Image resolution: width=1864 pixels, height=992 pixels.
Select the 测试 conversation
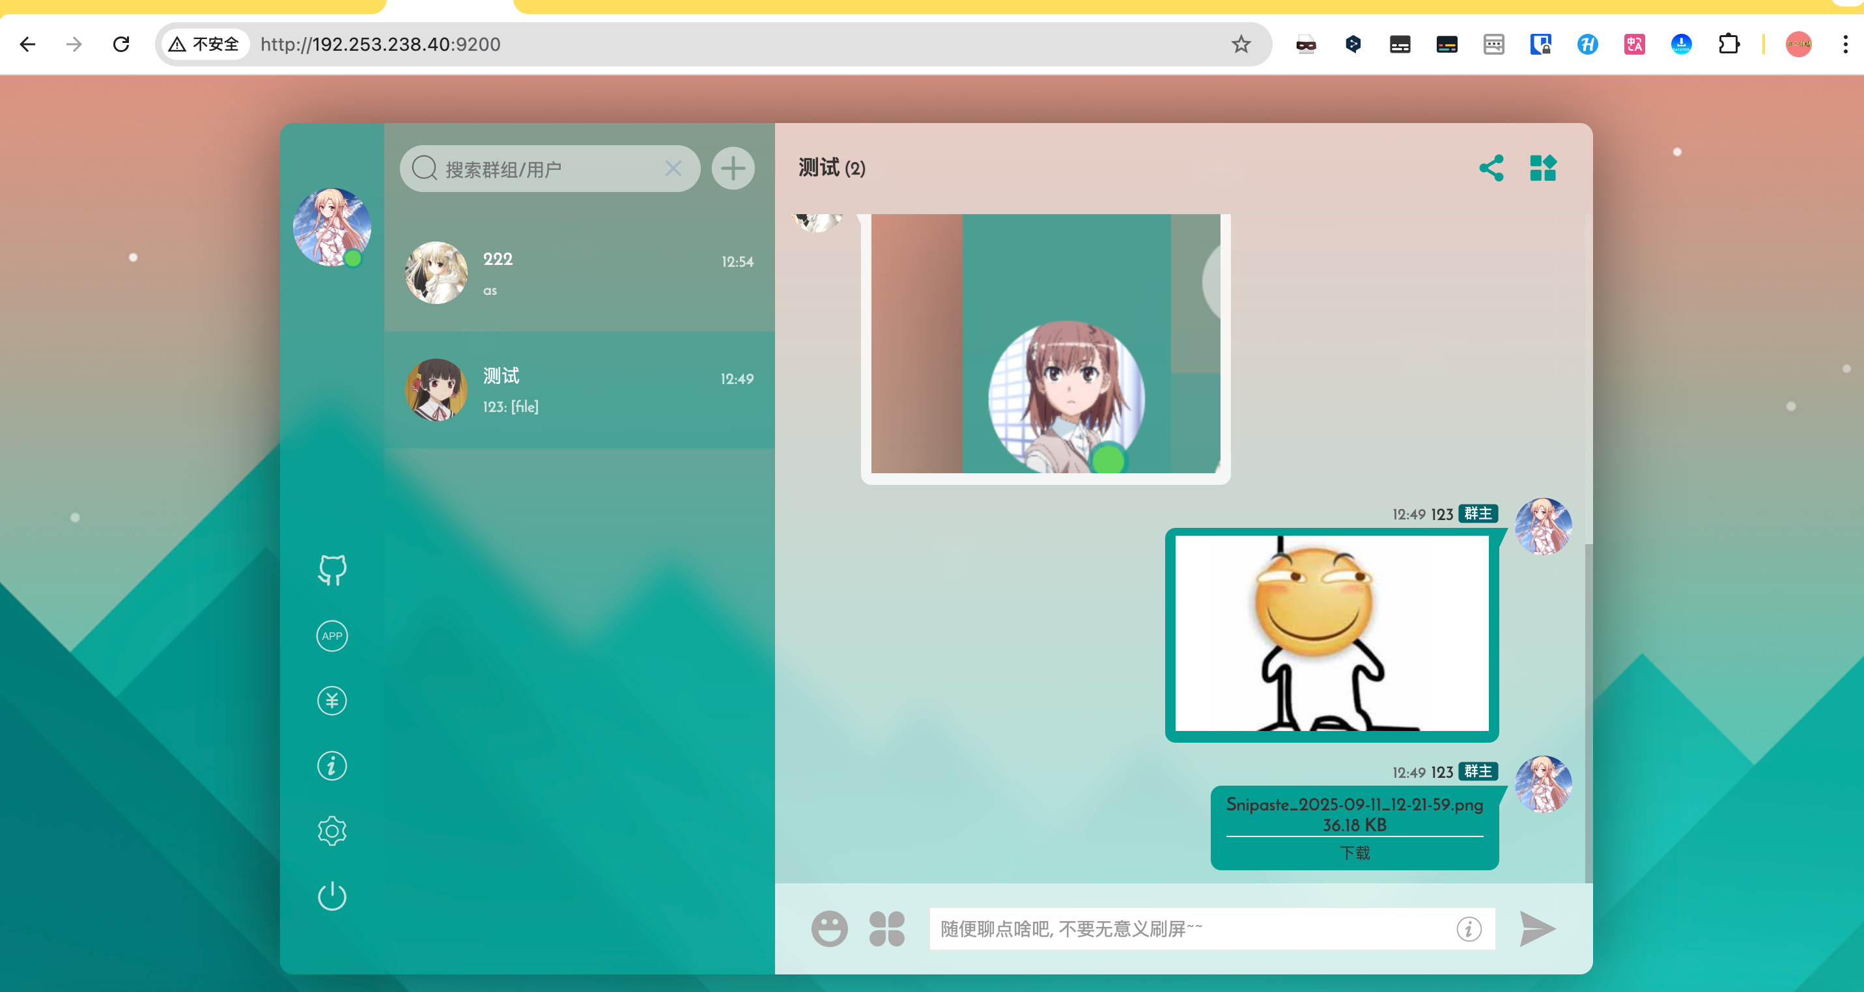[x=579, y=390]
